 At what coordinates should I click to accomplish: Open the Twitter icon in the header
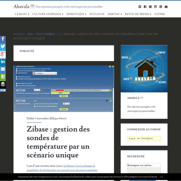pos(140,7)
